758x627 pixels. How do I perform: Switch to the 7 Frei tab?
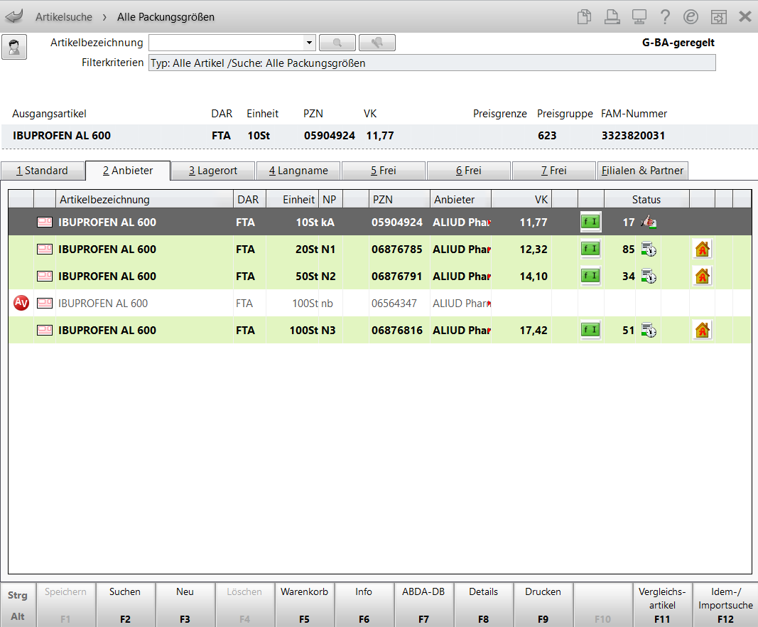click(553, 171)
